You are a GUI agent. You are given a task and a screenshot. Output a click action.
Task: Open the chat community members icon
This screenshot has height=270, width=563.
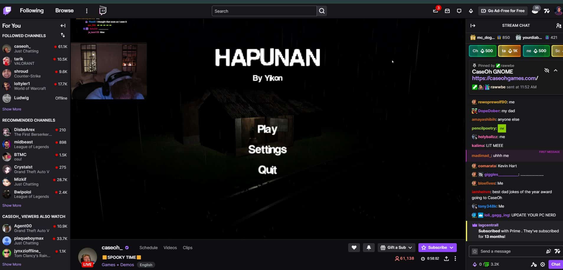[558, 26]
